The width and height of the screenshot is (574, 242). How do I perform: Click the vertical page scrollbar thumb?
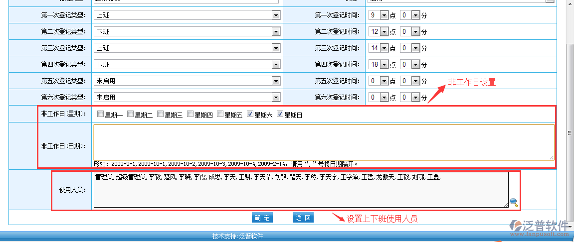(570, 133)
